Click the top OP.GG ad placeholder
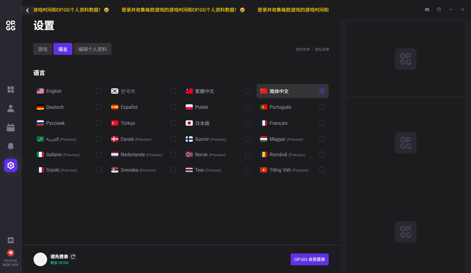471x273 pixels. (x=406, y=59)
